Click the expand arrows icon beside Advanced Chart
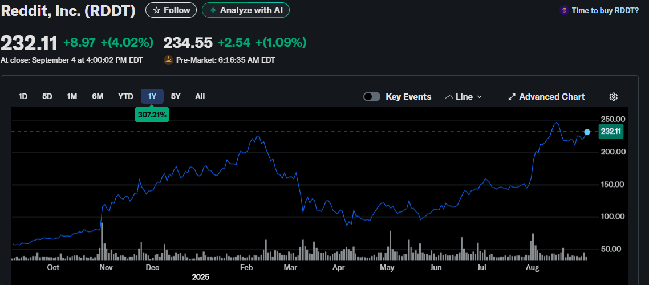This screenshot has height=285, width=649. coord(512,97)
